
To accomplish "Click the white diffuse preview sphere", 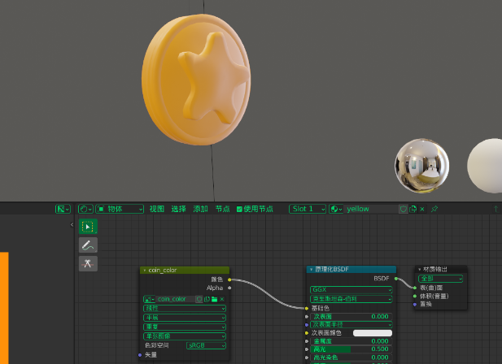I will (485, 166).
